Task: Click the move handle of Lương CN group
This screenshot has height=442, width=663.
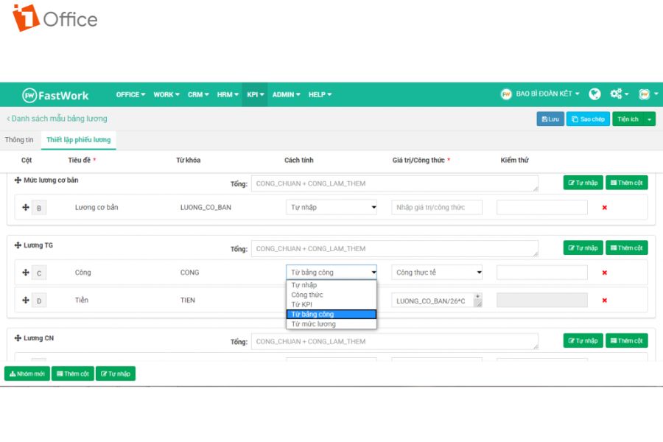Action: 18,338
